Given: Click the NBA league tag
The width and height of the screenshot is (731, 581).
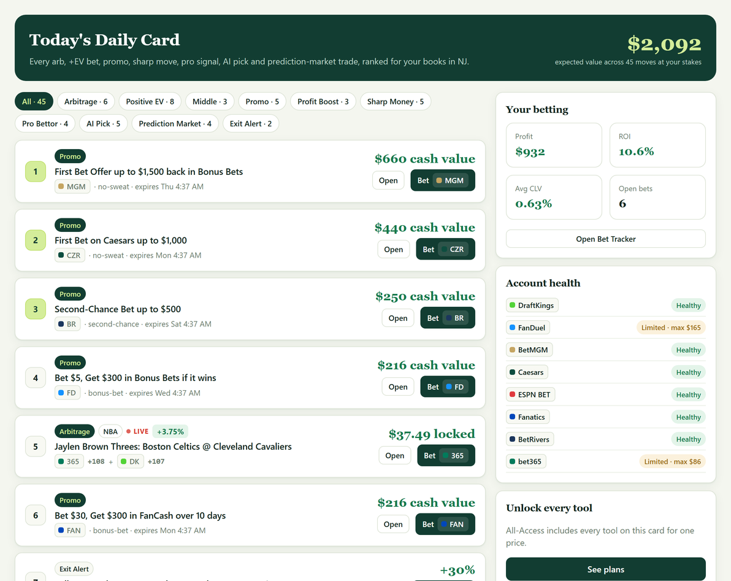Looking at the screenshot, I should point(110,432).
